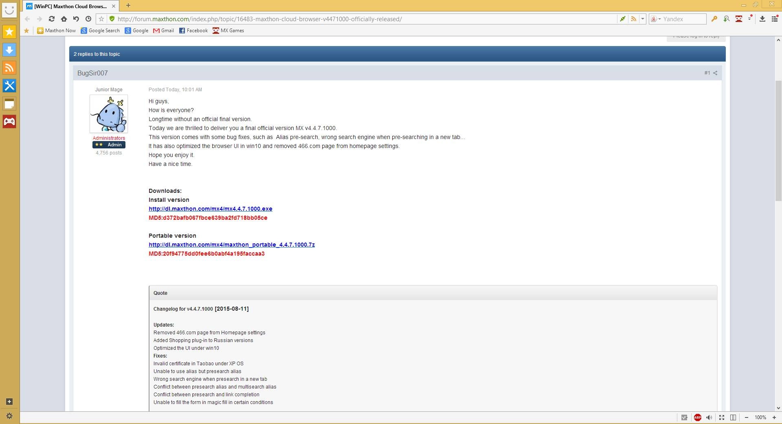Open BugSir007 profile name link
This screenshot has width=782, height=424.
pos(92,73)
